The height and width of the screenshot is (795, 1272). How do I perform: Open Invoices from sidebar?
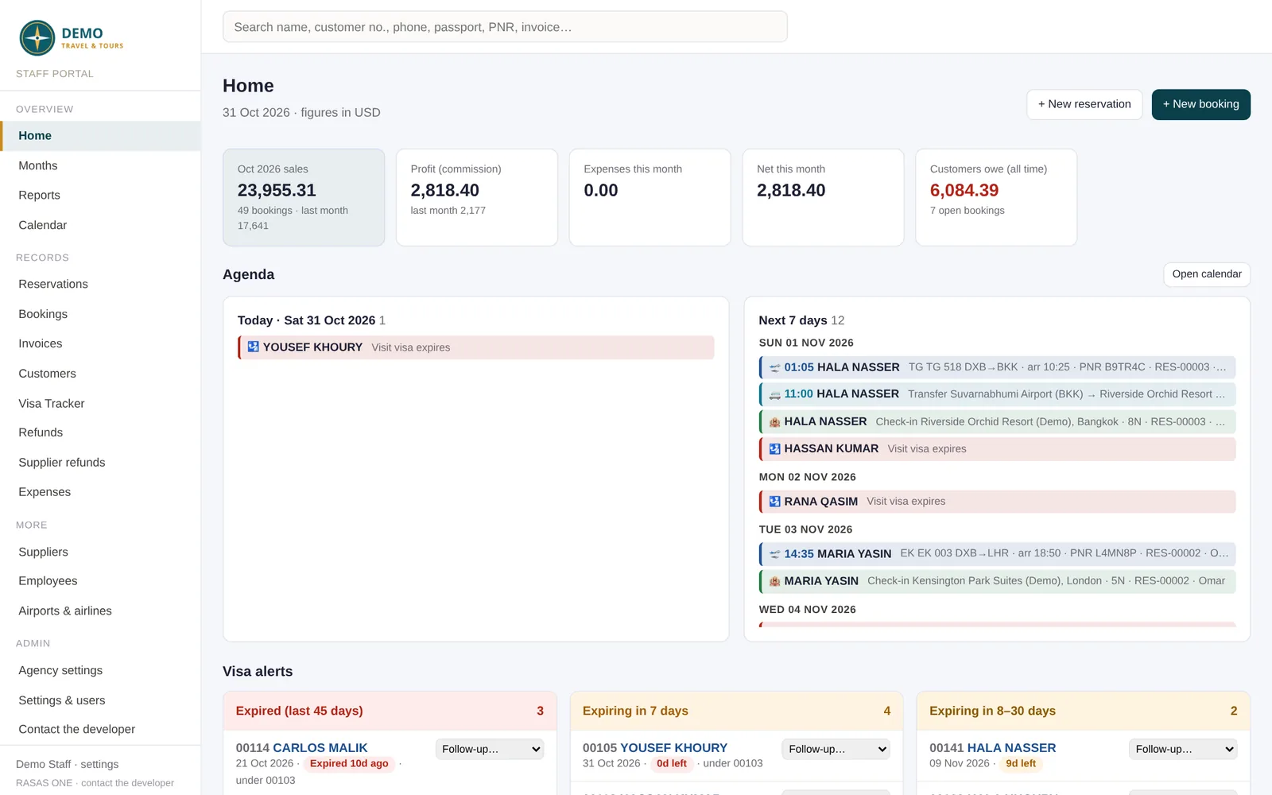click(100, 343)
